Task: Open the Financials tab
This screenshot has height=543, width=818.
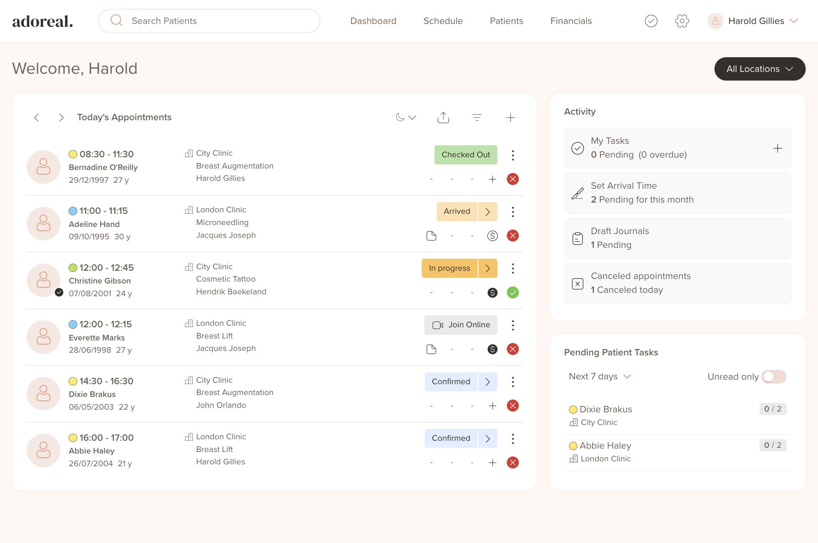Action: click(x=571, y=21)
